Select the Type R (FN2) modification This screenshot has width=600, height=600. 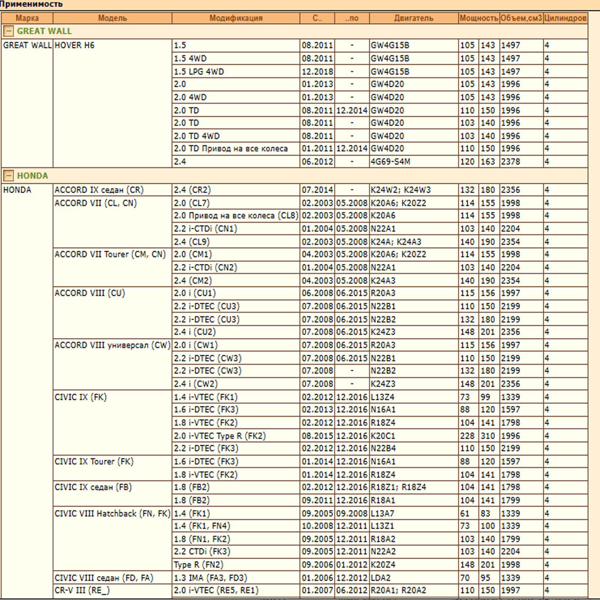point(198,564)
